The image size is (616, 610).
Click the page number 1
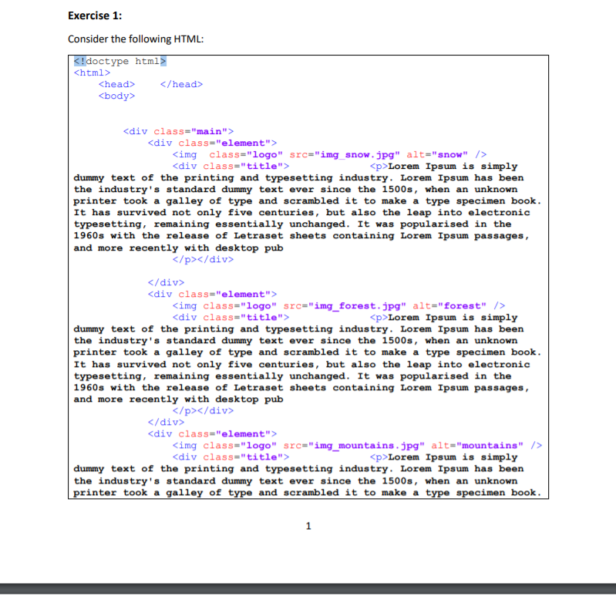point(308,526)
